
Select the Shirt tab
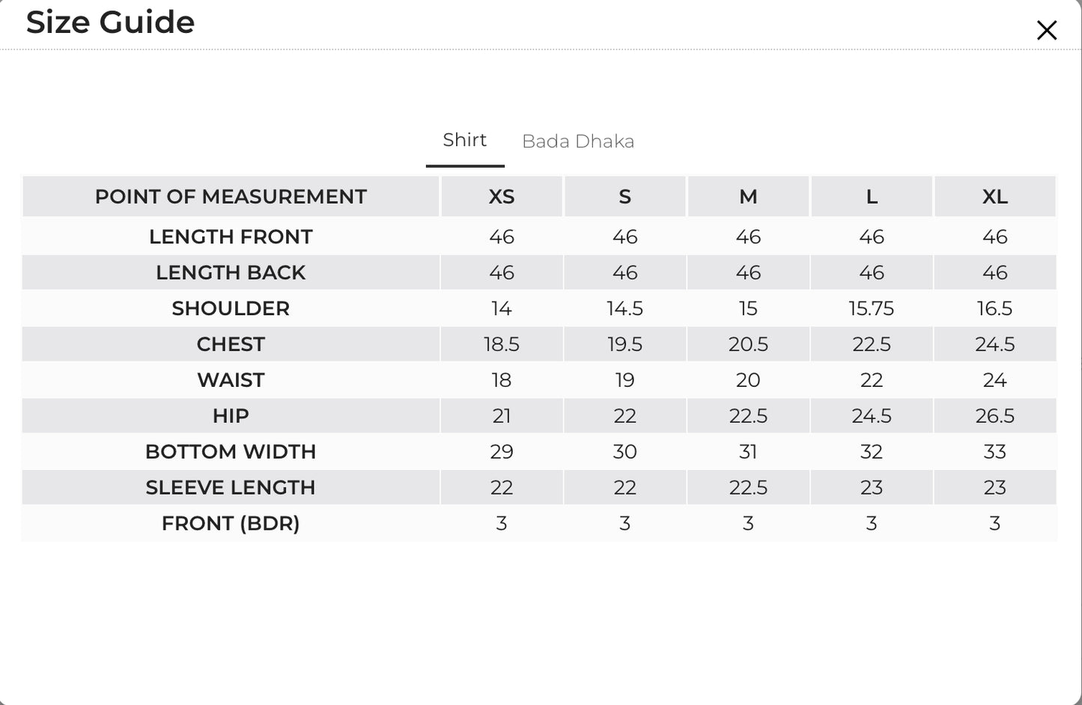coord(465,140)
